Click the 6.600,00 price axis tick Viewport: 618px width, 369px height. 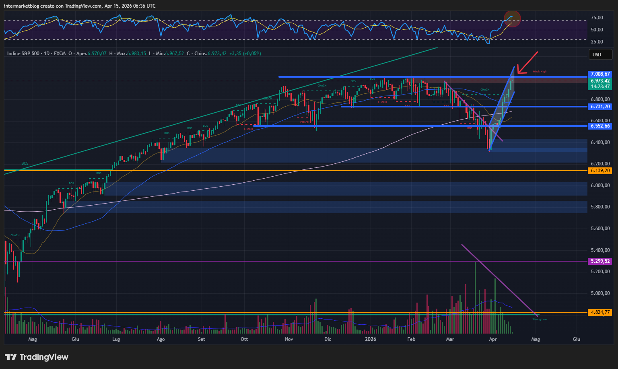pyautogui.click(x=600, y=121)
